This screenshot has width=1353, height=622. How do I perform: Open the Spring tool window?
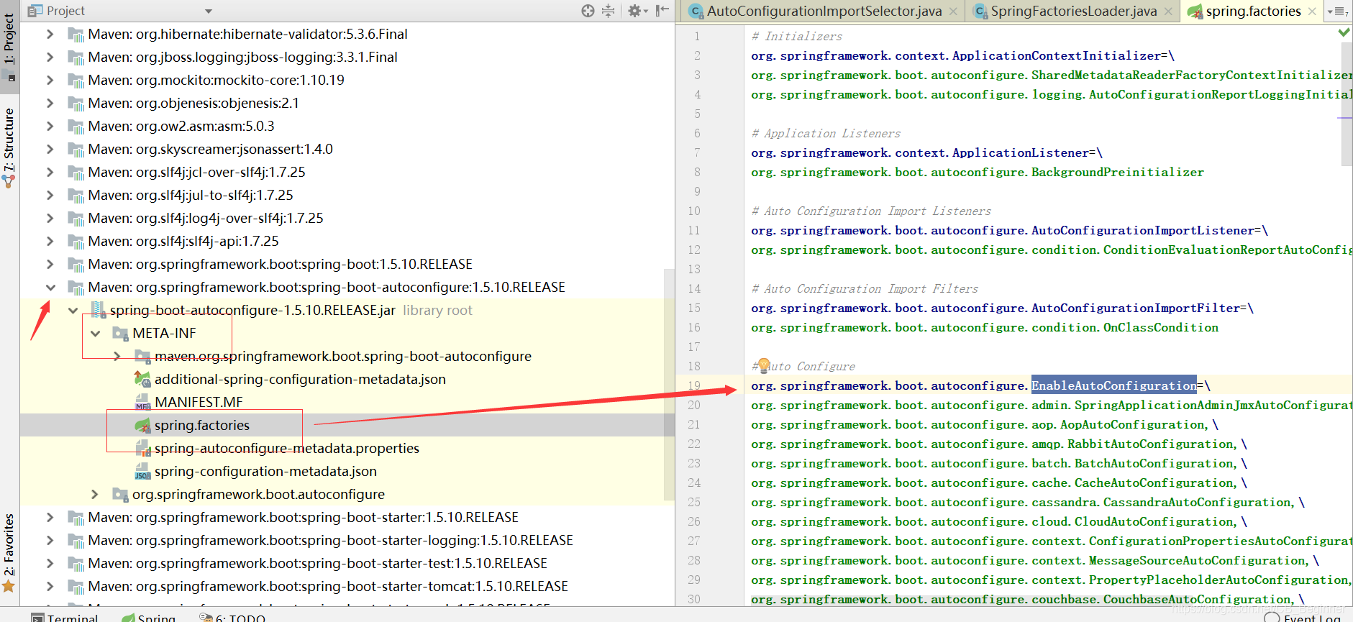[148, 617]
